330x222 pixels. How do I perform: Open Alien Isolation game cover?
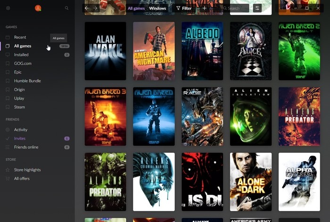(251, 116)
